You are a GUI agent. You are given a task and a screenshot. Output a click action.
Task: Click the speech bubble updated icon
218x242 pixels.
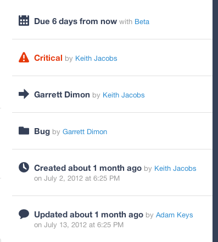point(24,214)
